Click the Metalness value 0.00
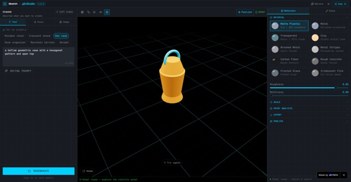Viewport: 351px width, 182px height. point(345,92)
